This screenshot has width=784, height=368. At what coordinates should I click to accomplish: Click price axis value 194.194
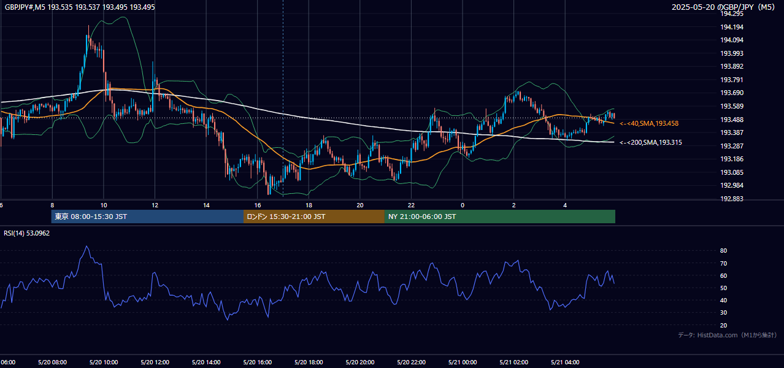[x=732, y=27]
